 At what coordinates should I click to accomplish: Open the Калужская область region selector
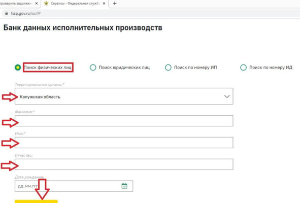(x=124, y=96)
